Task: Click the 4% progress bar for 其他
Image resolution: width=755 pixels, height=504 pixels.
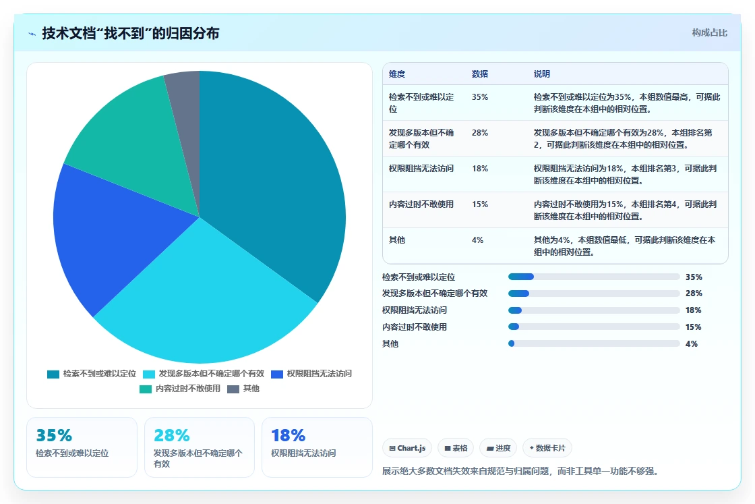Action: click(594, 343)
